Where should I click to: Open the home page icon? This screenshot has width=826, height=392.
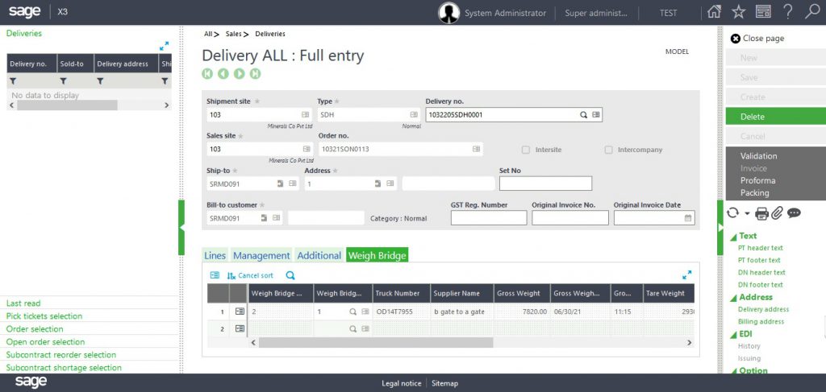714,12
